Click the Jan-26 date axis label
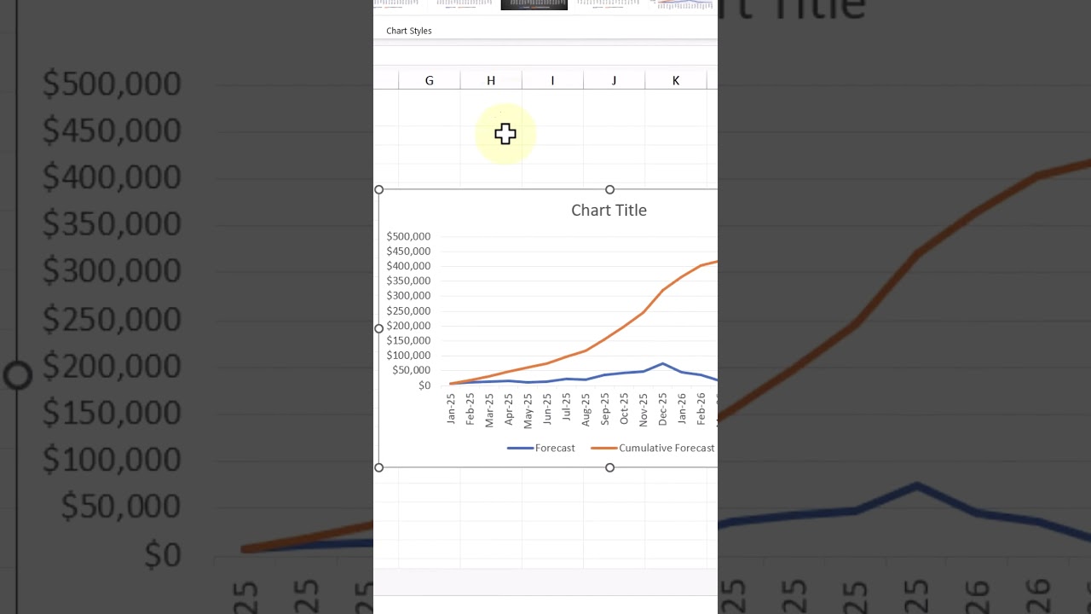The height and width of the screenshot is (614, 1091). 682,408
